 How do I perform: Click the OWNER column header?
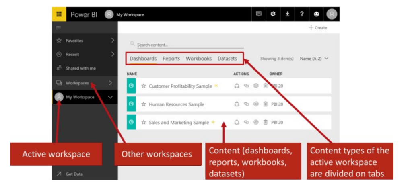click(x=276, y=74)
